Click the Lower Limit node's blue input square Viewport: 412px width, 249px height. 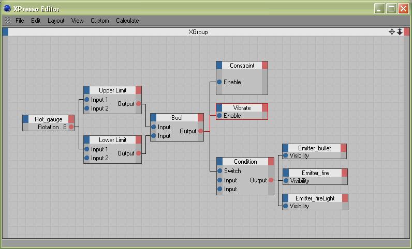[86, 140]
